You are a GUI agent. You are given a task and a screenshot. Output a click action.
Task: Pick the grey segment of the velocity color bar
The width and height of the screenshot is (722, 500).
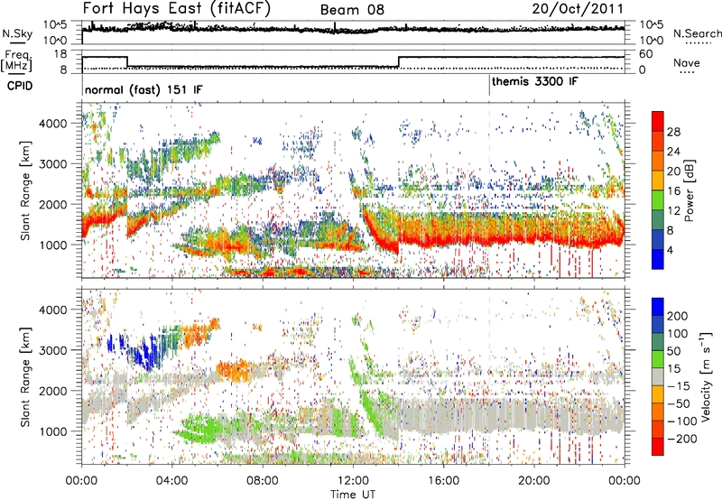pyautogui.click(x=658, y=376)
